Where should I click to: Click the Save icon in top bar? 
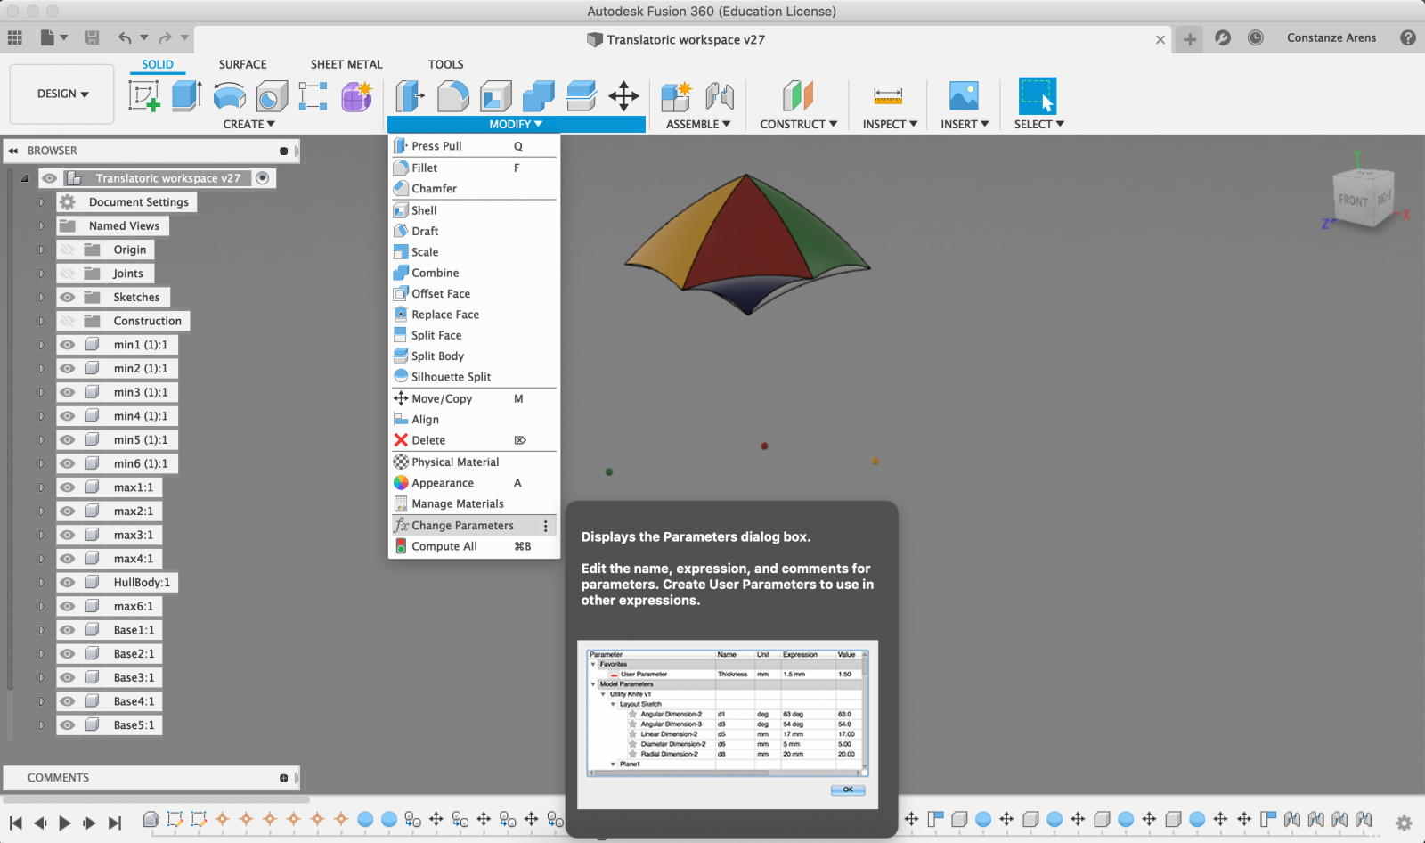click(x=92, y=37)
